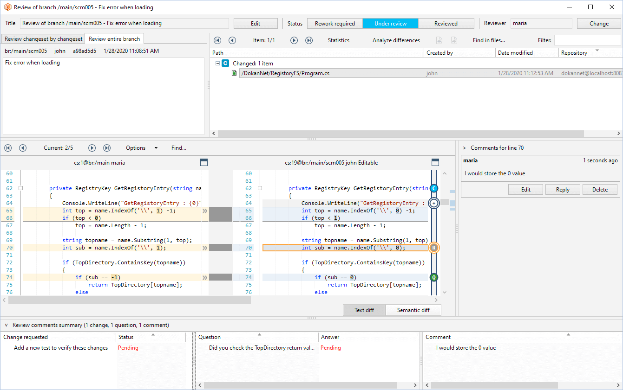The image size is (623, 390).
Task: Click the double-arrow at left line 74
Action: (205, 277)
